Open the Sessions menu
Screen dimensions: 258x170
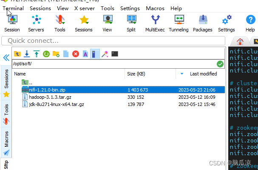click(x=40, y=8)
